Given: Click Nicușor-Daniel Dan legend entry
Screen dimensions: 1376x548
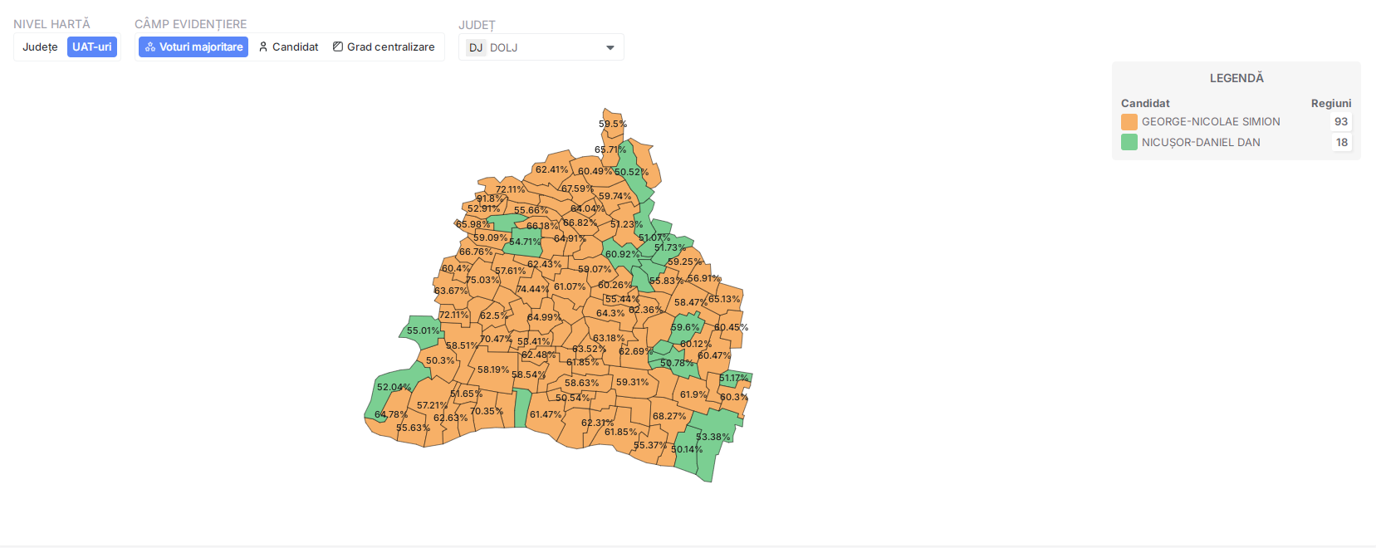Looking at the screenshot, I should 1200,143.
